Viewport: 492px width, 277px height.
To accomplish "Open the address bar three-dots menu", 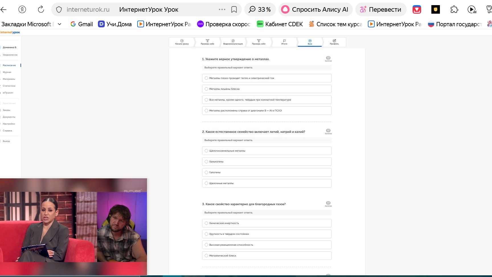I will coord(222,10).
